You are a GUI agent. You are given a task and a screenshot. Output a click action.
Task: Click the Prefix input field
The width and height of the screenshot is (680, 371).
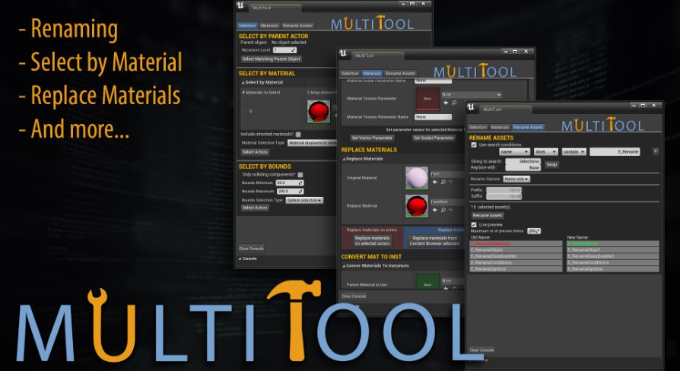click(504, 190)
